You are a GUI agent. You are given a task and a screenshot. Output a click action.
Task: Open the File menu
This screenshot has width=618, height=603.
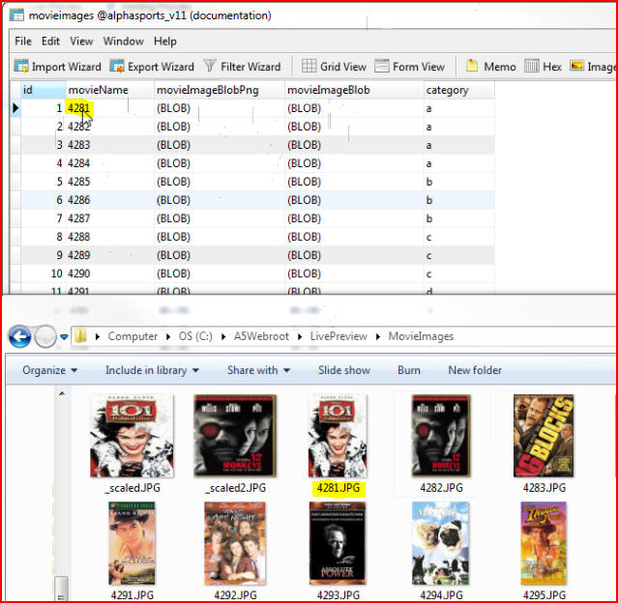23,41
